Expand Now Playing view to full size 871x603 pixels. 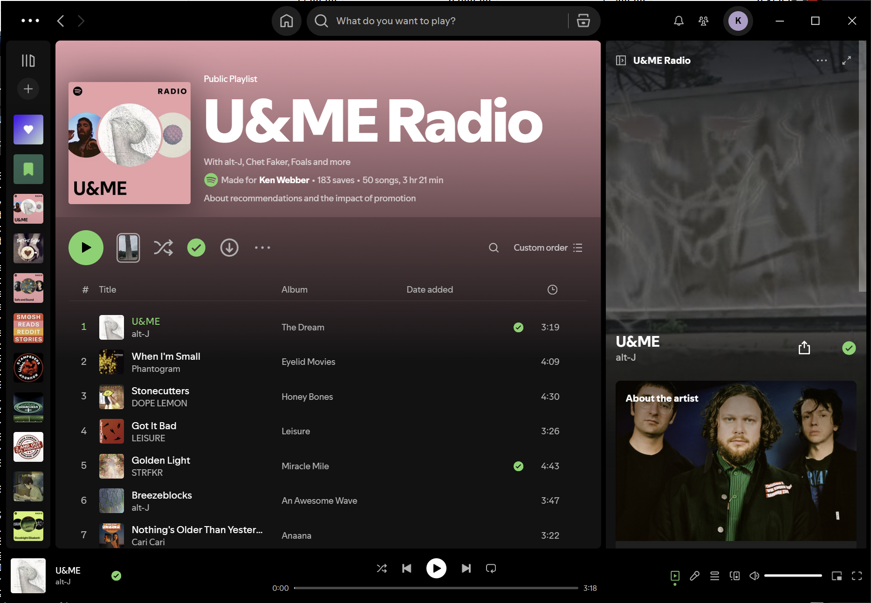click(847, 61)
